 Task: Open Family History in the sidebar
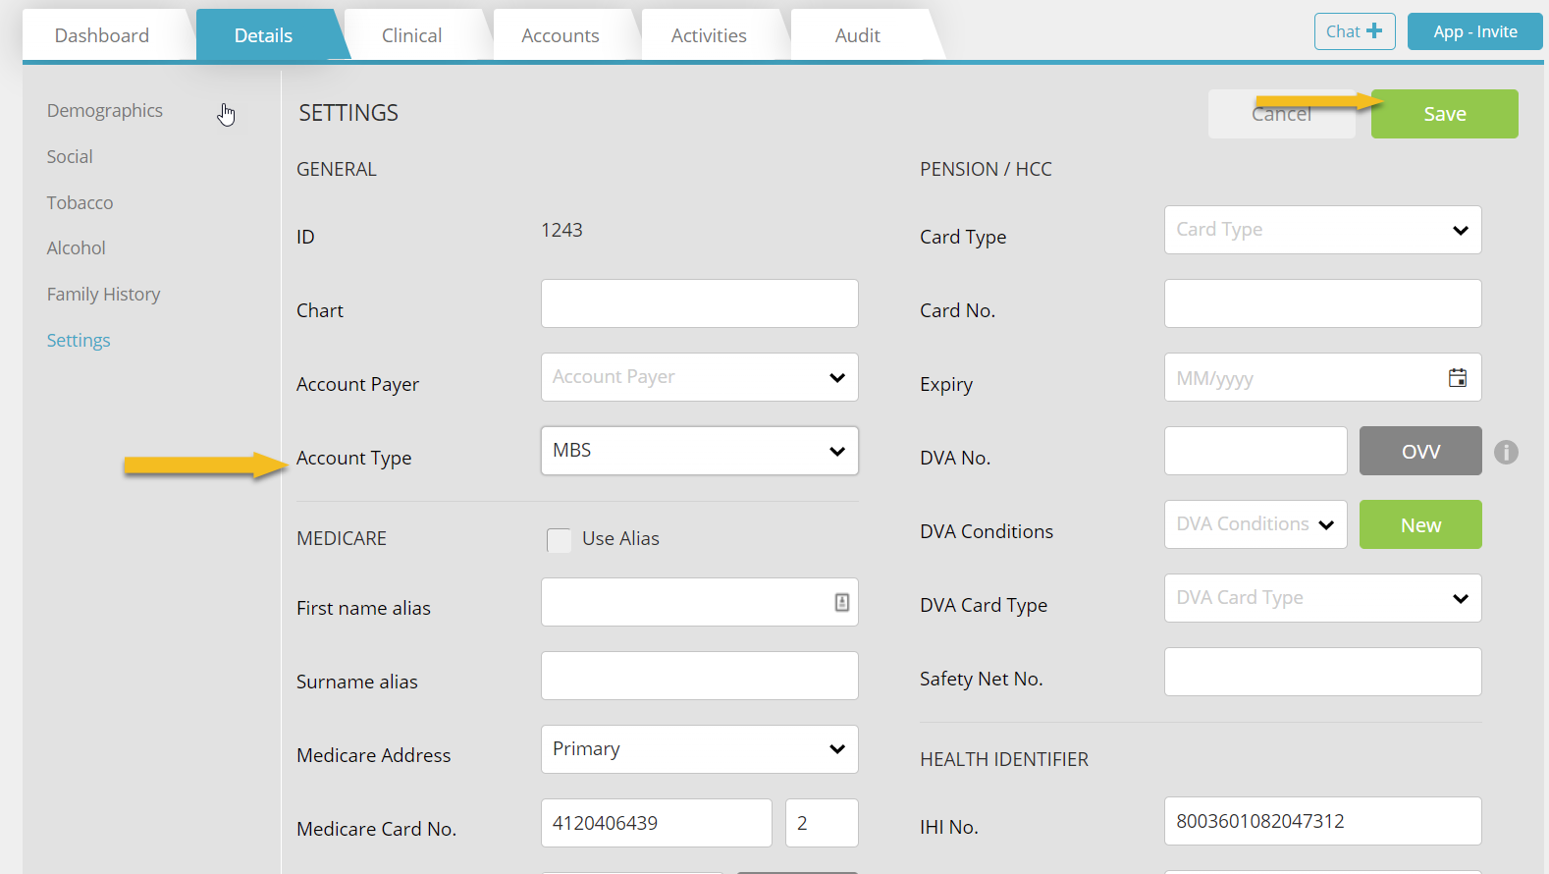pyautogui.click(x=103, y=295)
